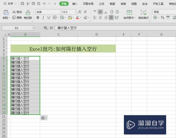
Task: Expand quick access toolbar customization arrow
Action: (55, 4)
